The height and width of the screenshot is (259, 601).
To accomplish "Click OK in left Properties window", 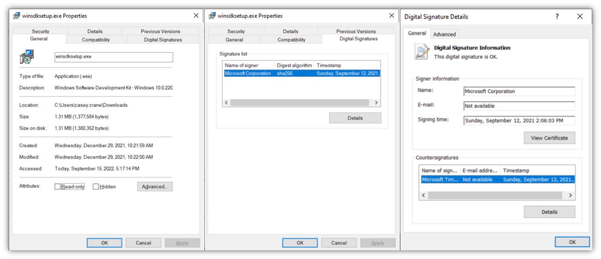I will coord(105,243).
